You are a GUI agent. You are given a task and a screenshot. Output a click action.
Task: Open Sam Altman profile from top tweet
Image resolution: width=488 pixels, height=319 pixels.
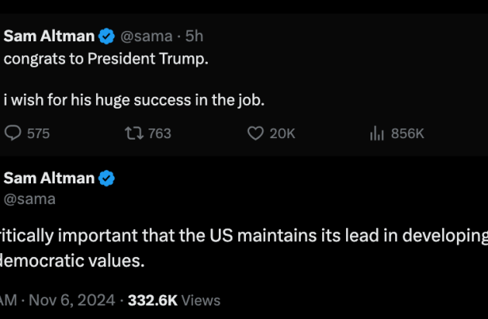pyautogui.click(x=49, y=37)
